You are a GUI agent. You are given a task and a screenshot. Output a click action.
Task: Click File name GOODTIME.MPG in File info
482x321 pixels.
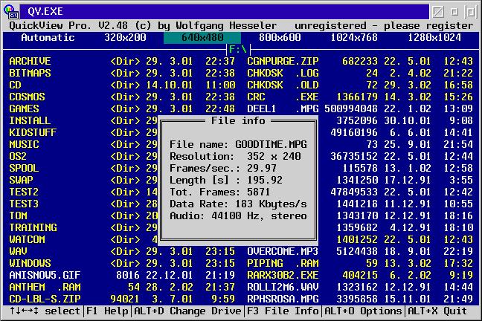238,144
